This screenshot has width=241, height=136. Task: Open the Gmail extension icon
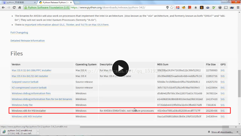pyautogui.click(x=178, y=7)
